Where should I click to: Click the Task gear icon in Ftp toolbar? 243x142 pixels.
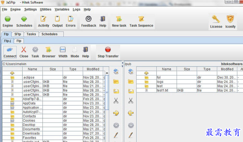pos(35,50)
